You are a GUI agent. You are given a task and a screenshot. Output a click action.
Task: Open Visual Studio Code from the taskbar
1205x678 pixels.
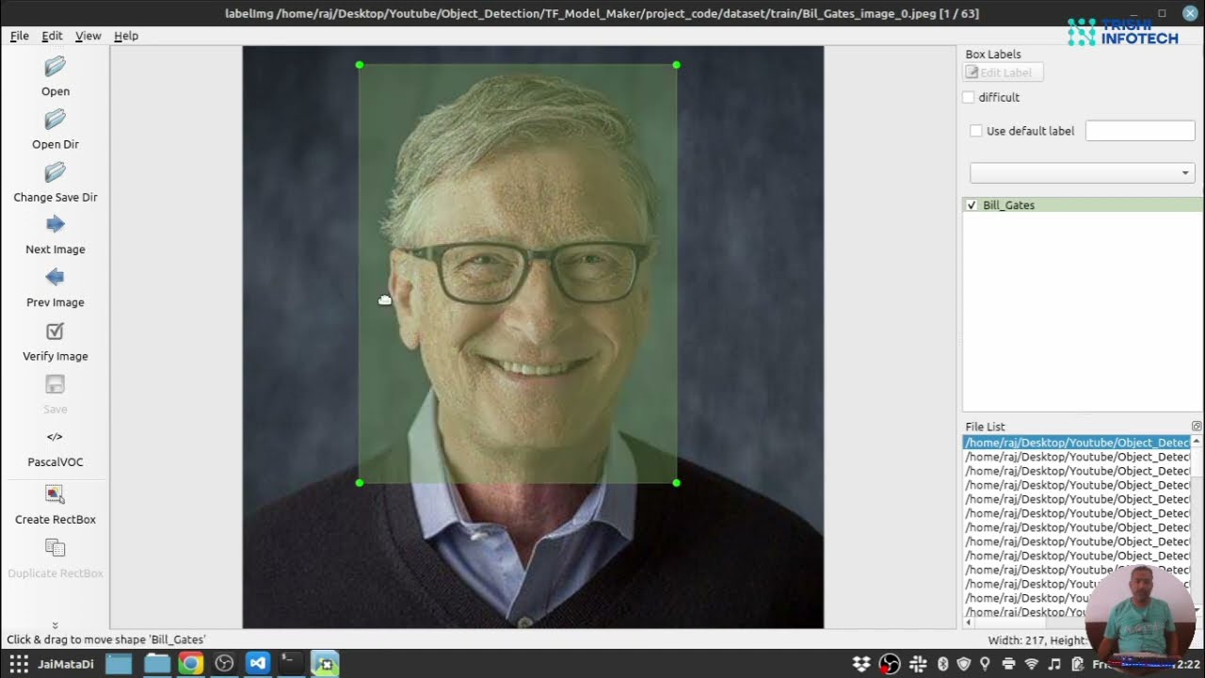click(x=258, y=664)
